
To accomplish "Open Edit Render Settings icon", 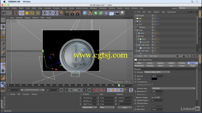I will pos(78,13).
